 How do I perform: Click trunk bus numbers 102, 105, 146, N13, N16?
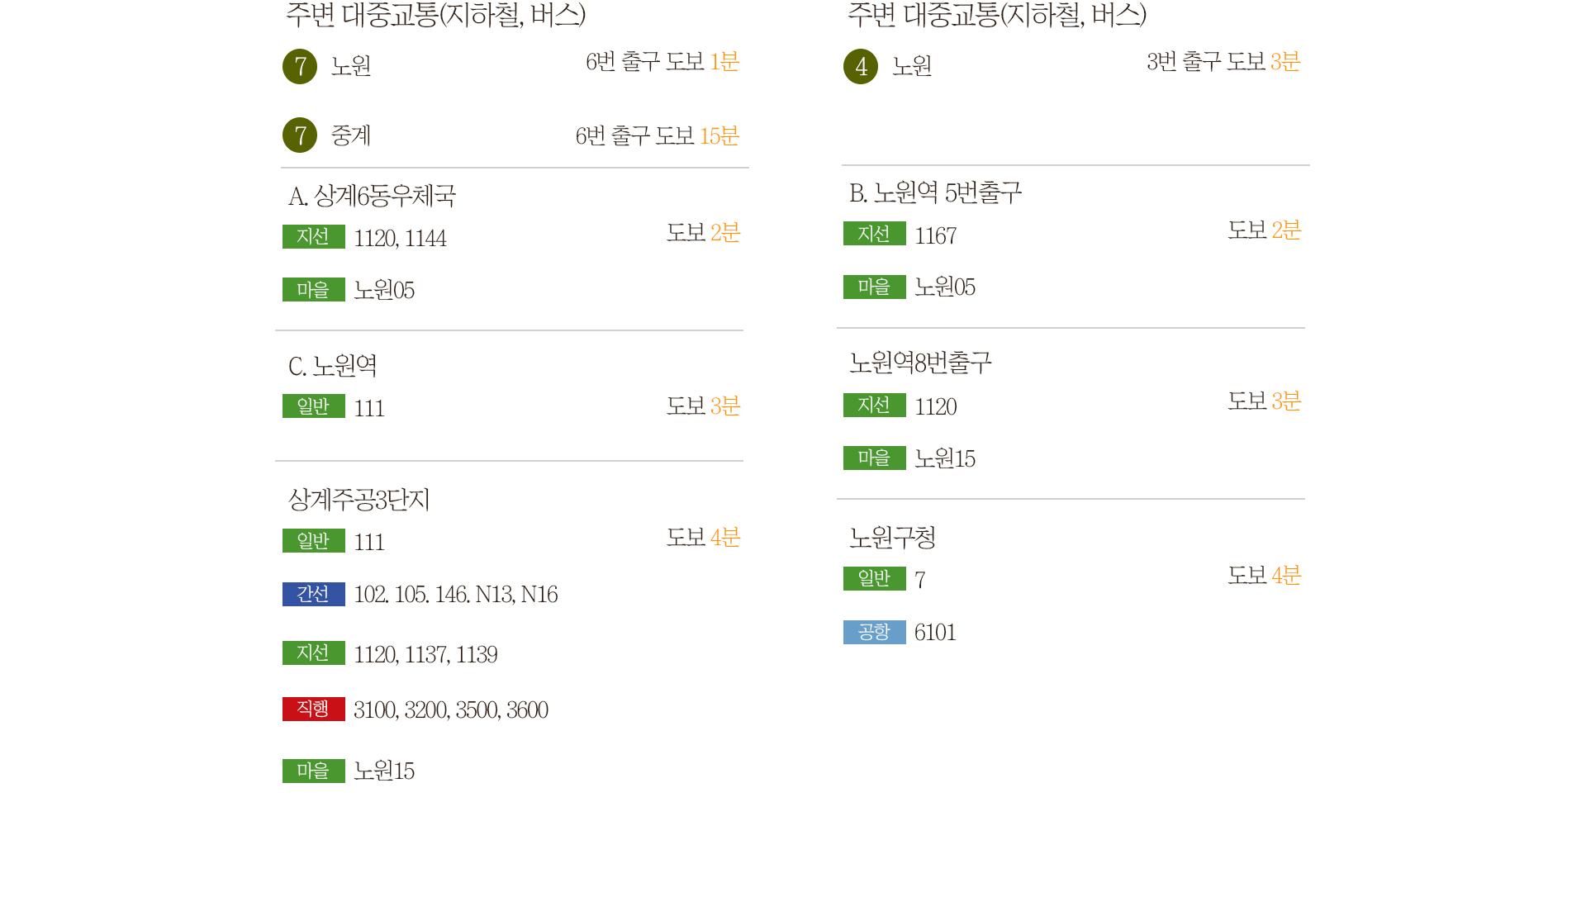pos(455,595)
